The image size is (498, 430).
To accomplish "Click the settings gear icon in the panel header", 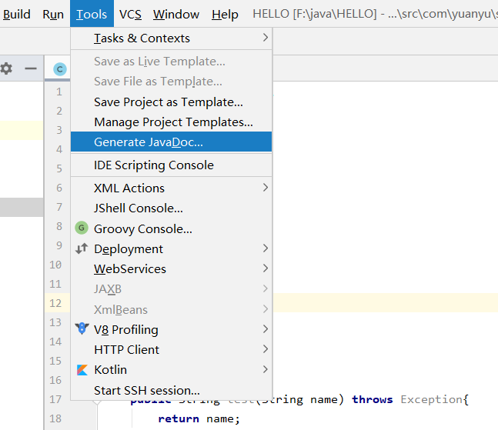I will pos(7,68).
